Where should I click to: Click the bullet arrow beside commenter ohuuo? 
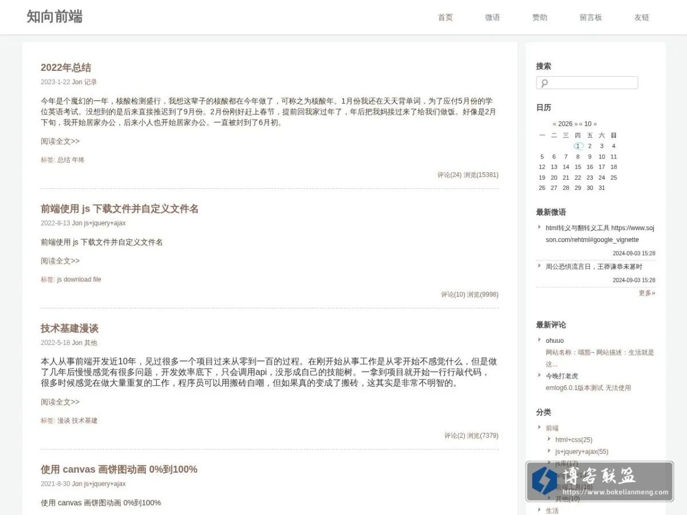coord(539,339)
